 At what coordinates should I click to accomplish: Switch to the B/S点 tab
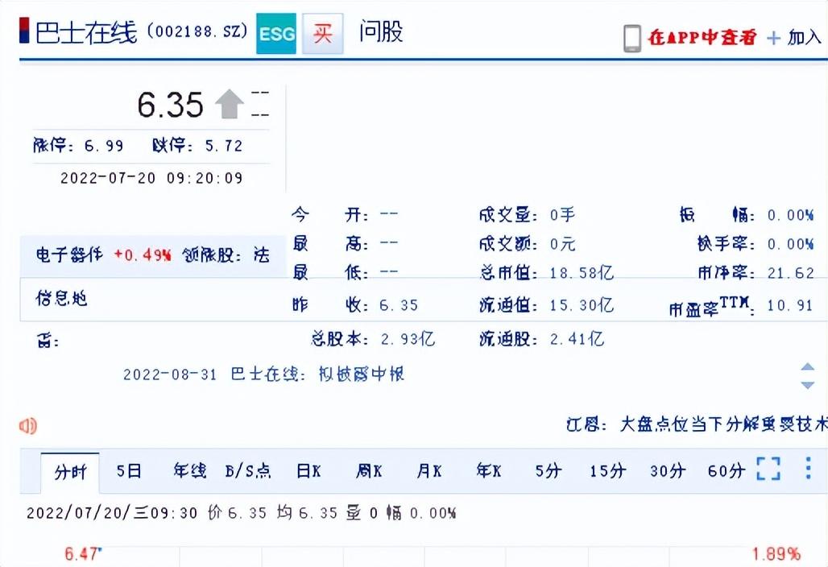coord(248,470)
